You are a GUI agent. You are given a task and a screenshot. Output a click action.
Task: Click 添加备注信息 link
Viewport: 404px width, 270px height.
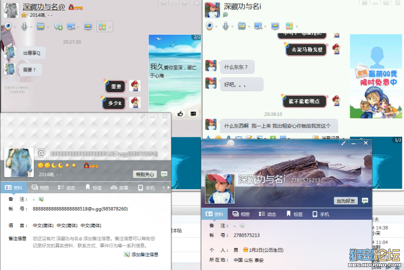[x=141, y=254]
